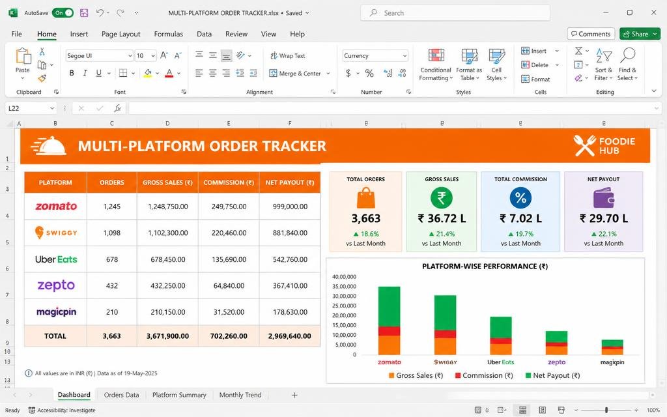Adjust the zoom slider

pyautogui.click(x=606, y=410)
